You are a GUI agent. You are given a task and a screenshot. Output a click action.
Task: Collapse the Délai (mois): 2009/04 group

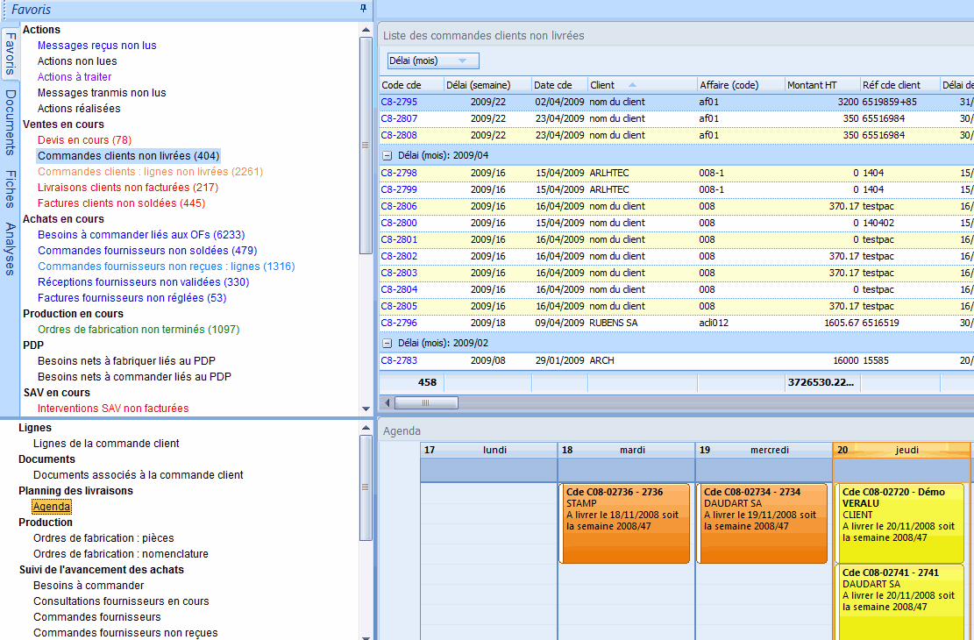(387, 155)
